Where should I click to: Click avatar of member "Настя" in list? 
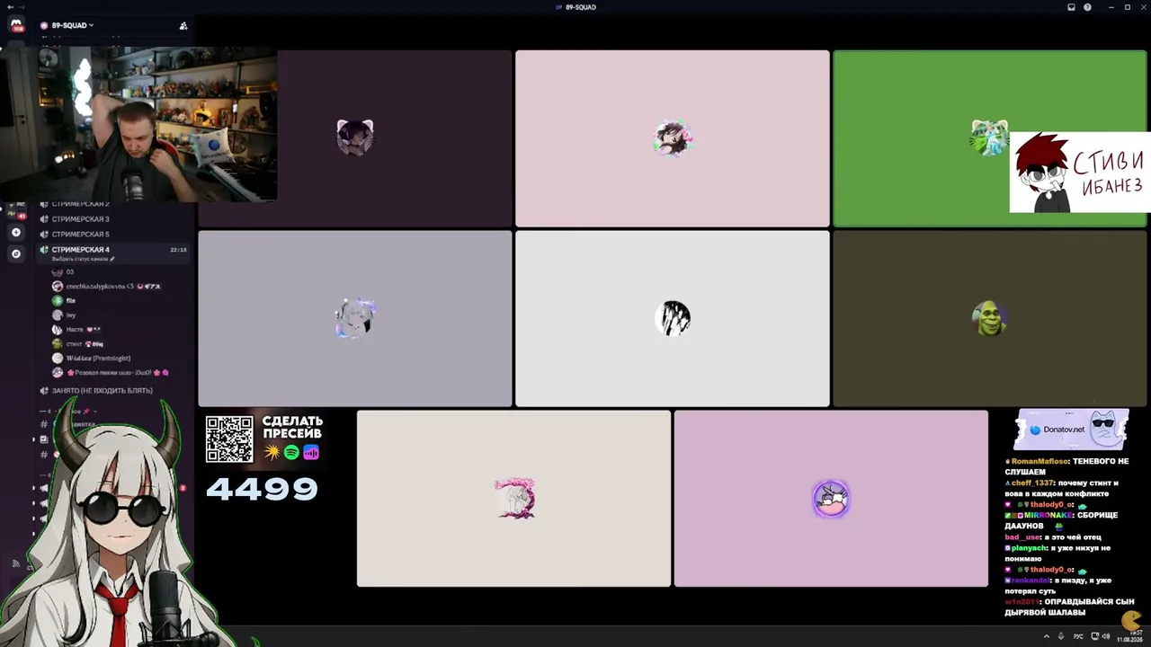point(58,330)
